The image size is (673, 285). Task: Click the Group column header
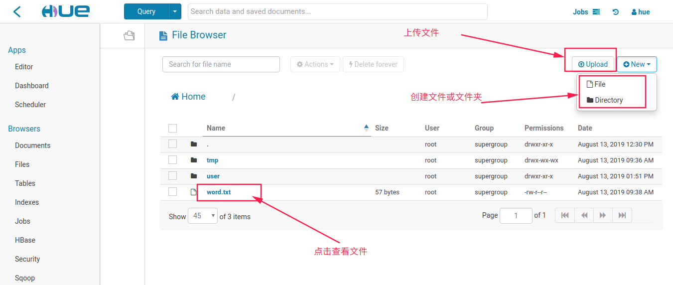click(x=484, y=128)
